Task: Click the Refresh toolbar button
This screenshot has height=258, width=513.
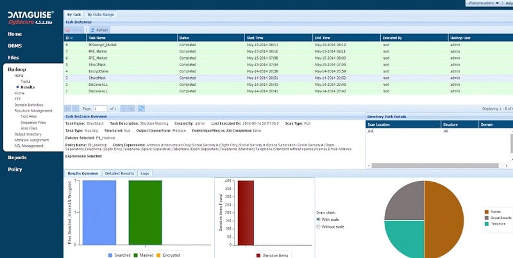Action: [99, 30]
